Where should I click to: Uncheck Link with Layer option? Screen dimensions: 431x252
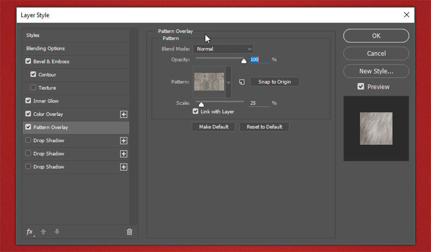[196, 112]
